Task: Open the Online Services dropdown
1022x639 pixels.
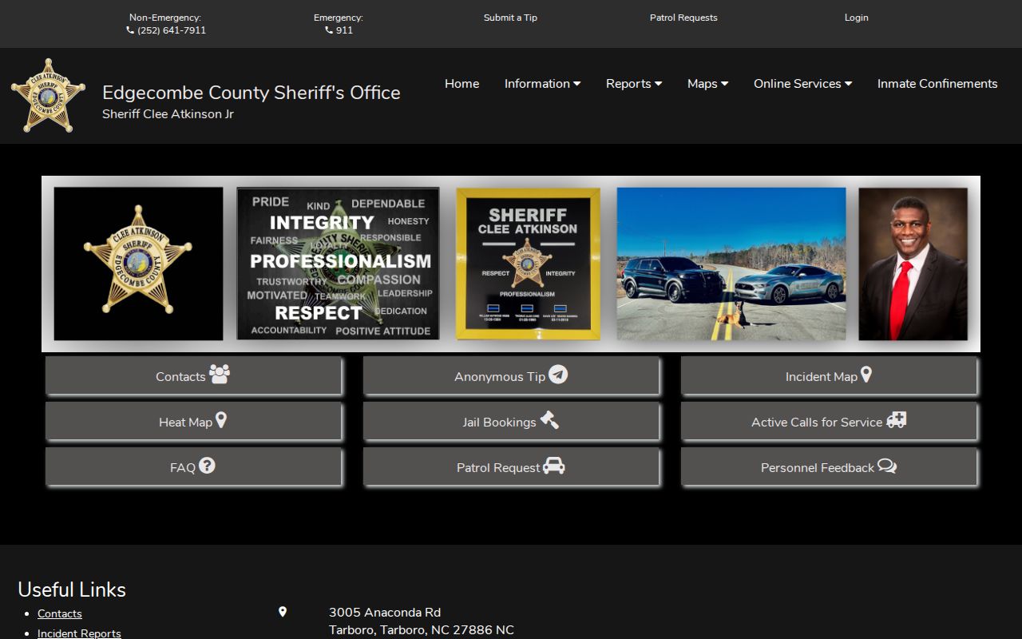Action: (x=802, y=84)
